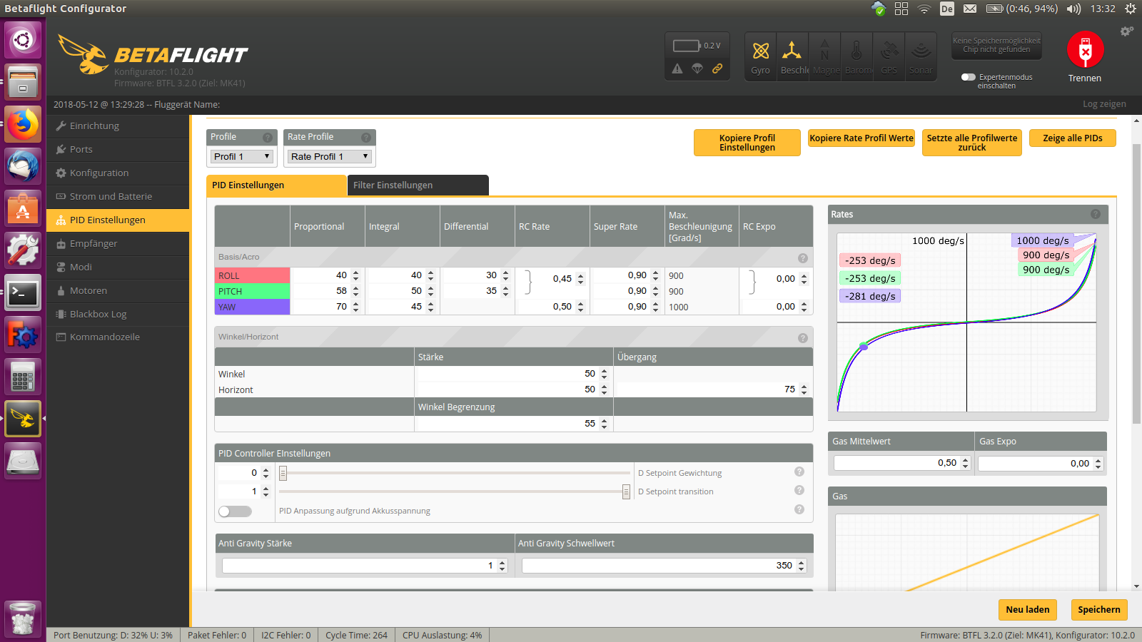
Task: Click the Anti Gravity Stärke input field
Action: (364, 566)
